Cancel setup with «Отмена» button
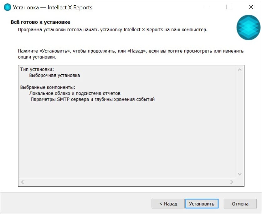 [240, 204]
